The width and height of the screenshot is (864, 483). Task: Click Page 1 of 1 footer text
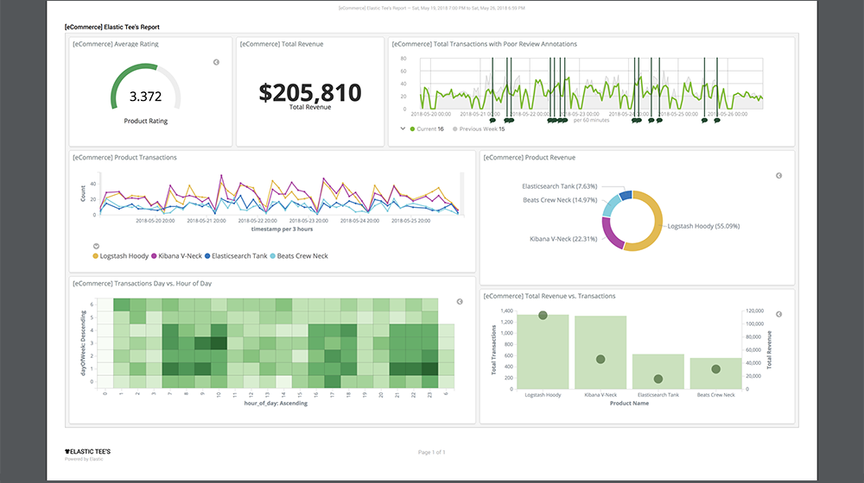(431, 452)
